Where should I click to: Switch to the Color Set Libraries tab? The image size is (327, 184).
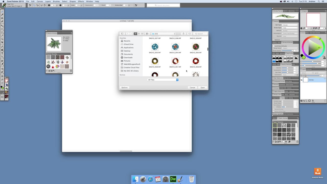point(315,33)
